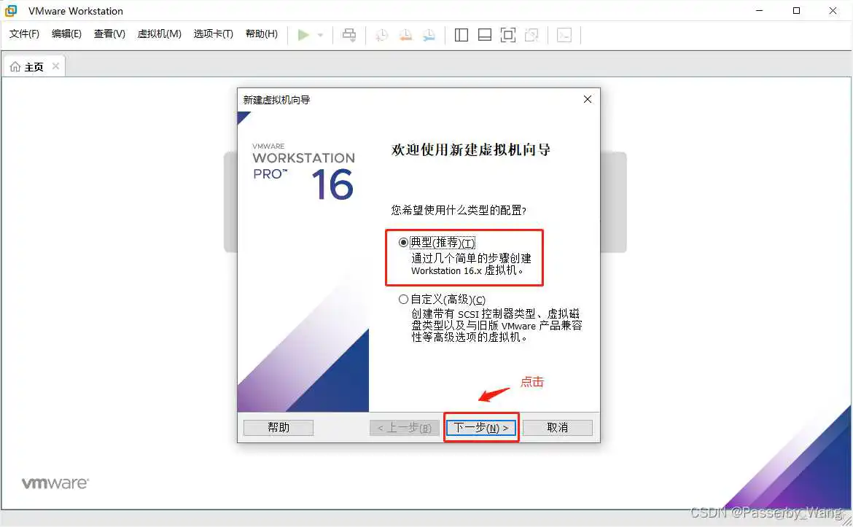The height and width of the screenshot is (527, 853).
Task: Open the 查看(V) menu
Action: coord(109,34)
